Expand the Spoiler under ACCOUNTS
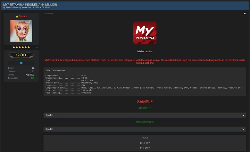The height and width of the screenshot is (152, 250). [x=145, y=115]
